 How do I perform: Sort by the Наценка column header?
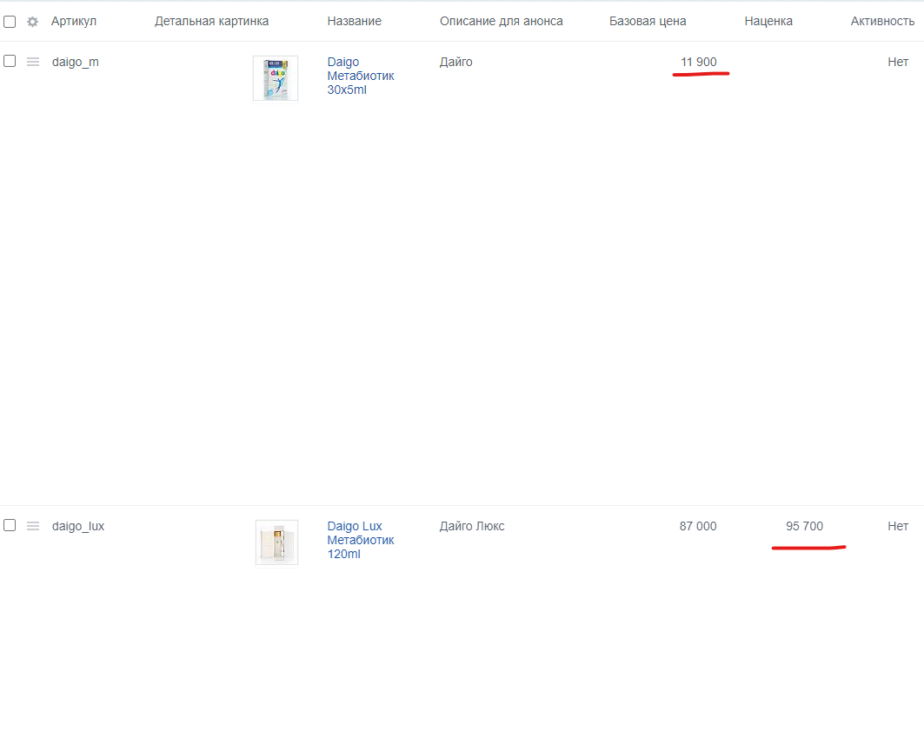coord(768,21)
